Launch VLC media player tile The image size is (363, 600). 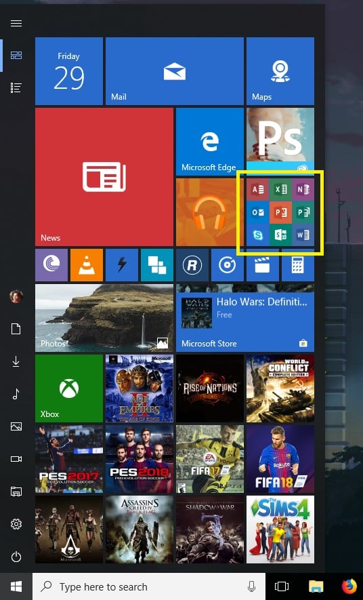[87, 265]
